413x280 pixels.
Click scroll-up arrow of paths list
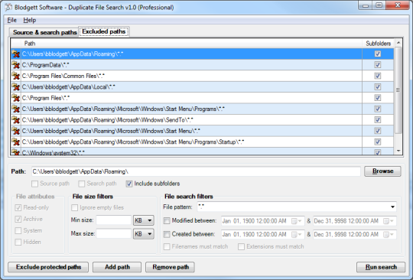coord(398,42)
